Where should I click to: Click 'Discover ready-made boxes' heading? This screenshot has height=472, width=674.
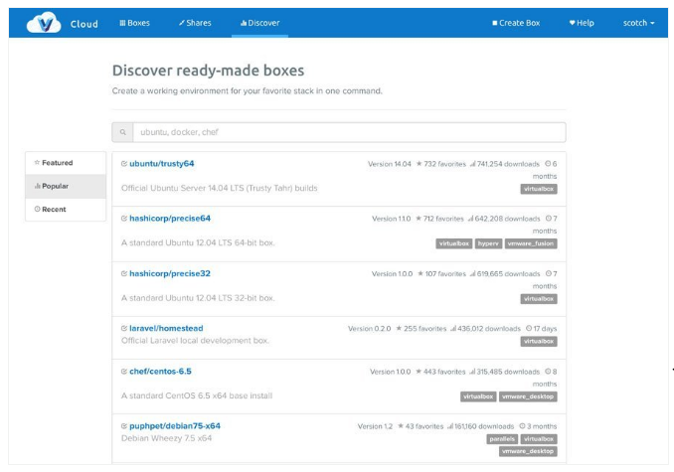208,71
